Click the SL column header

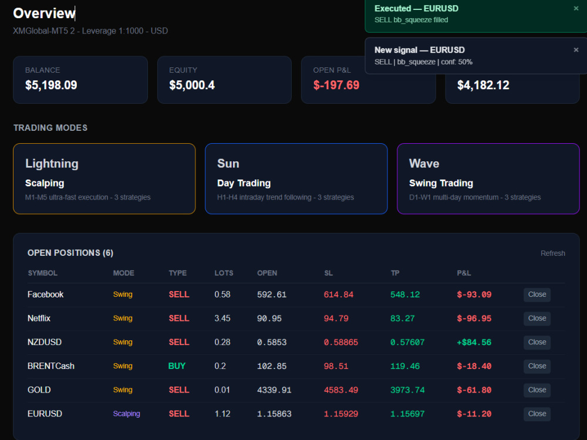tap(328, 273)
